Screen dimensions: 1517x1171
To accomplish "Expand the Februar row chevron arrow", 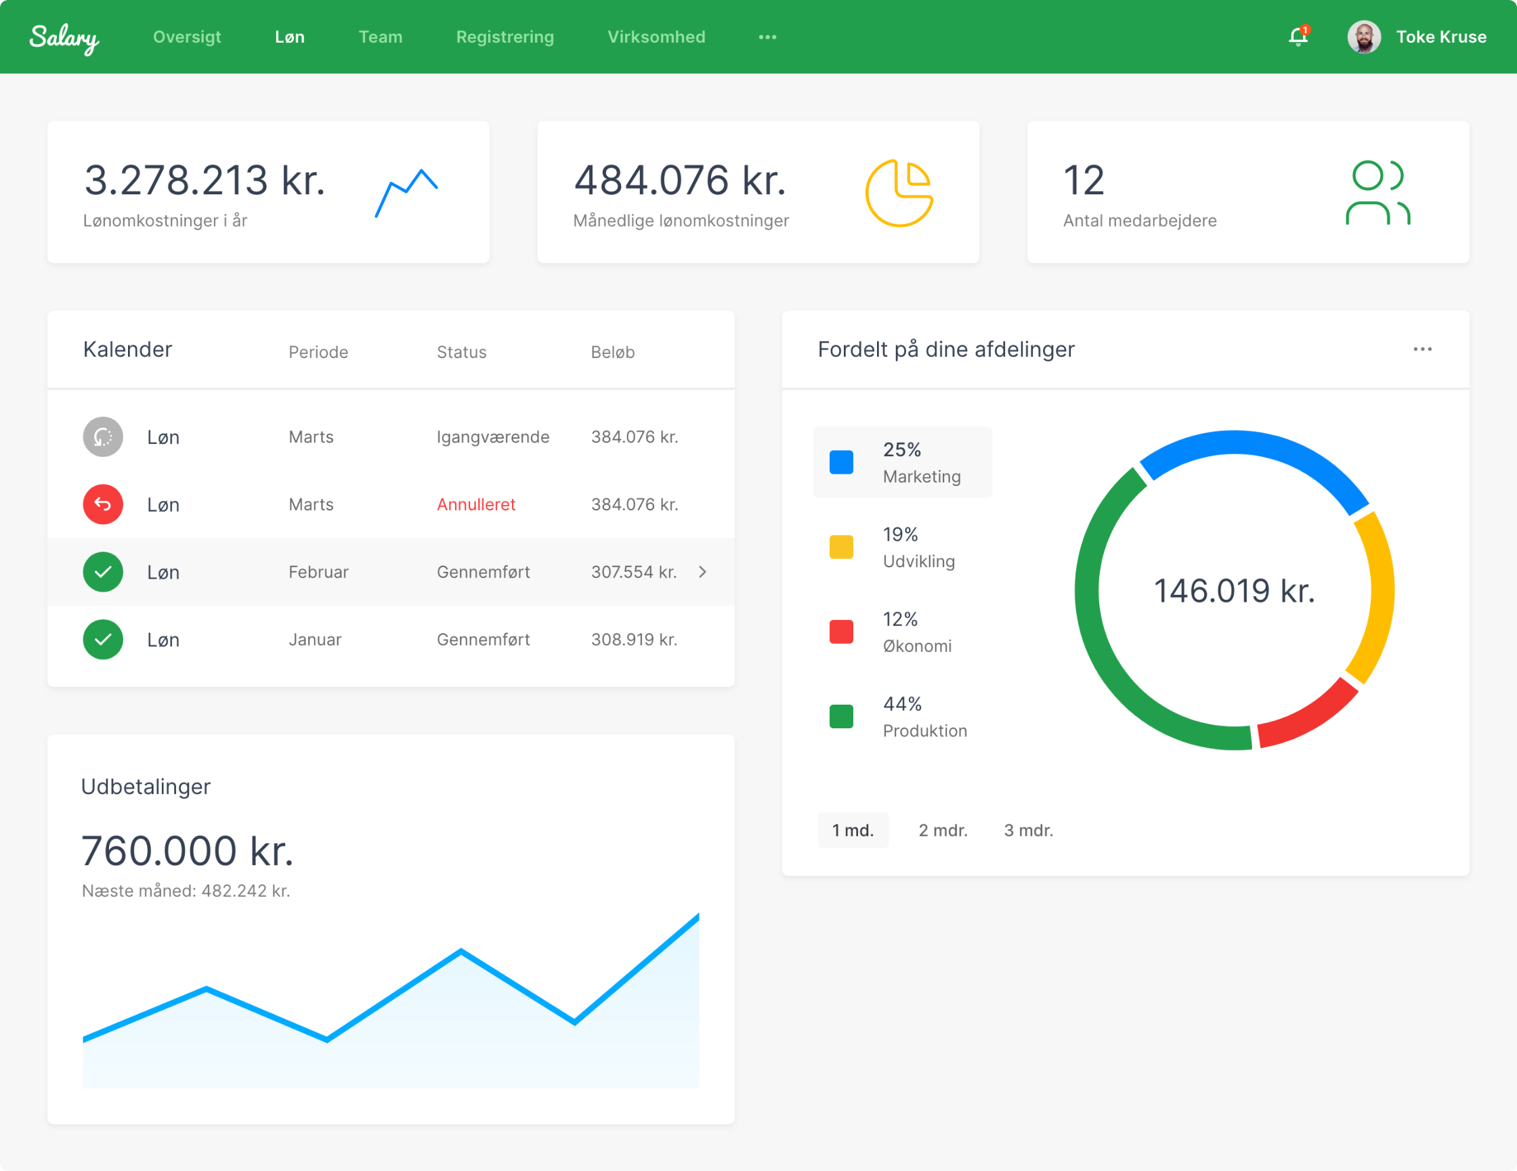I will click(702, 572).
